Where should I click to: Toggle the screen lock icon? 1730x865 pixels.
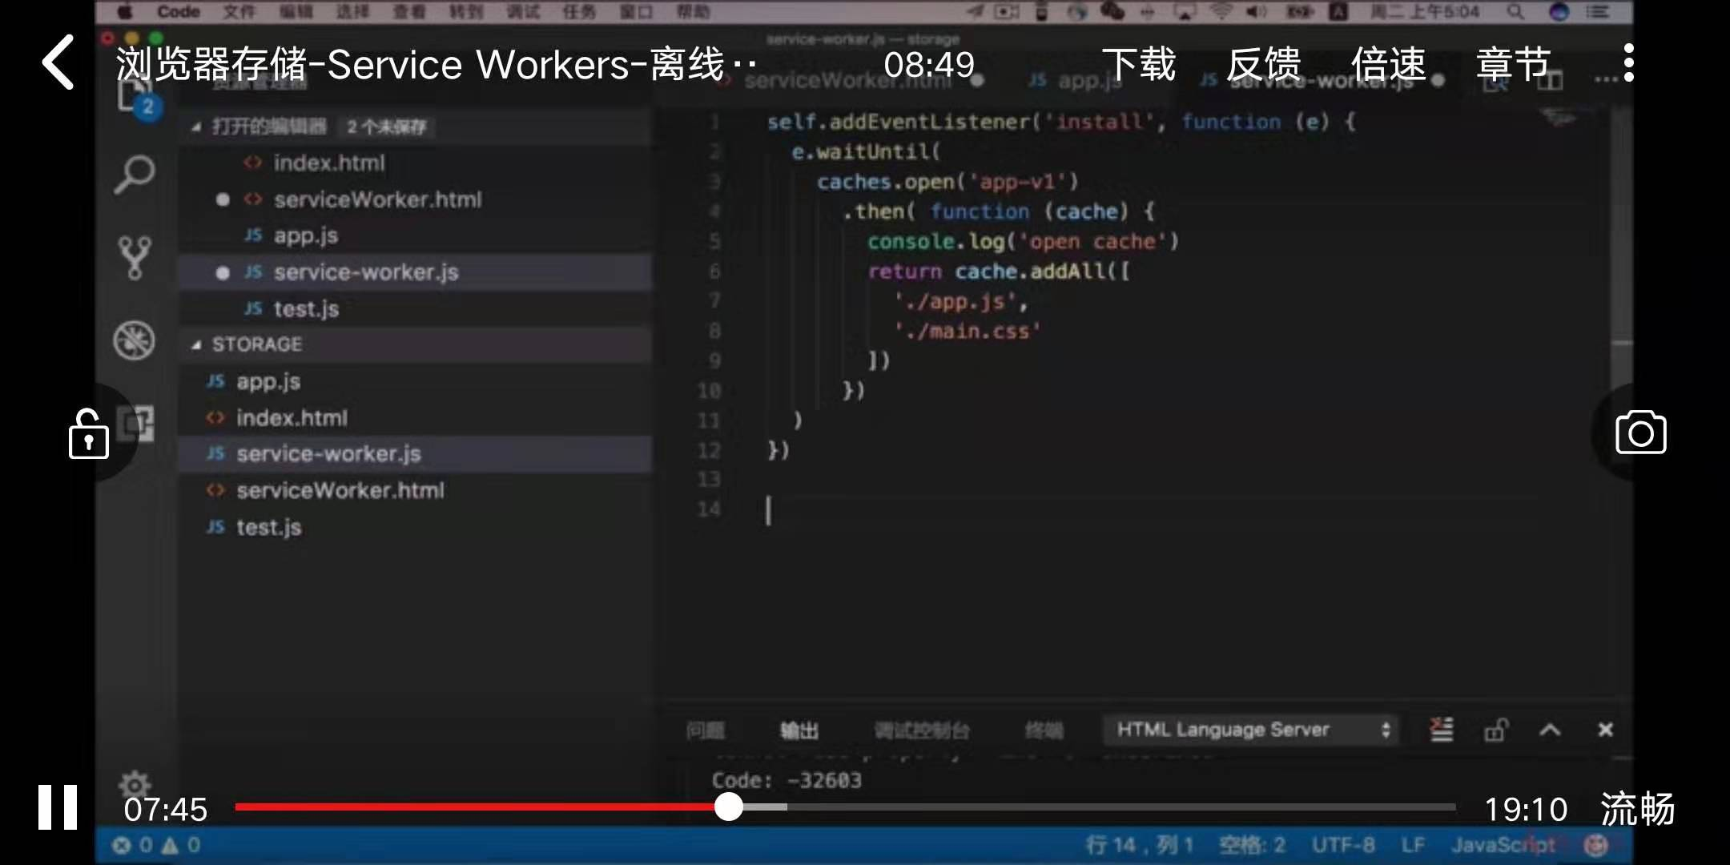[88, 435]
